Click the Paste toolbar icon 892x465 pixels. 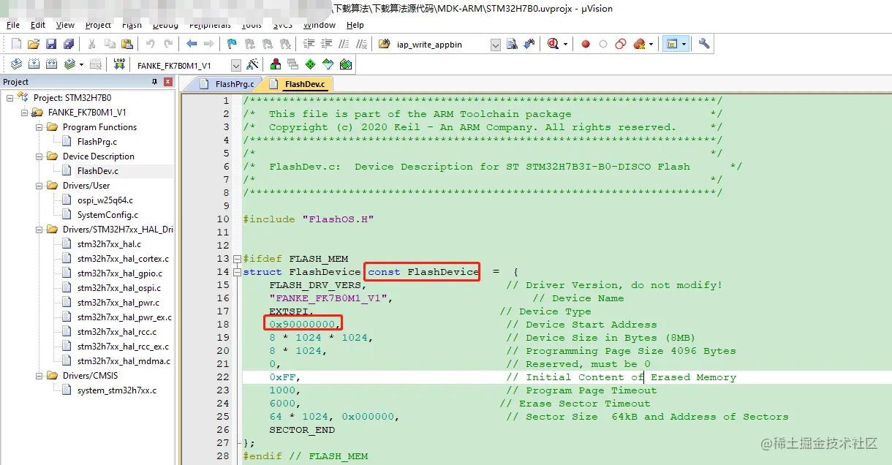pyautogui.click(x=127, y=44)
